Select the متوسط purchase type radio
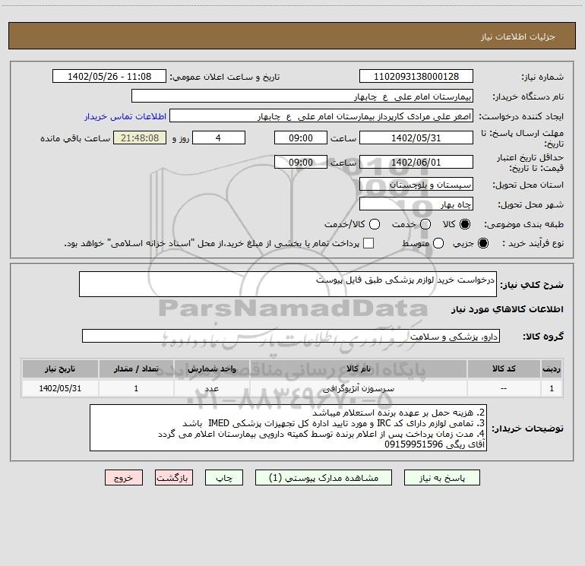Image resolution: width=585 pixels, height=566 pixels. coord(438,243)
